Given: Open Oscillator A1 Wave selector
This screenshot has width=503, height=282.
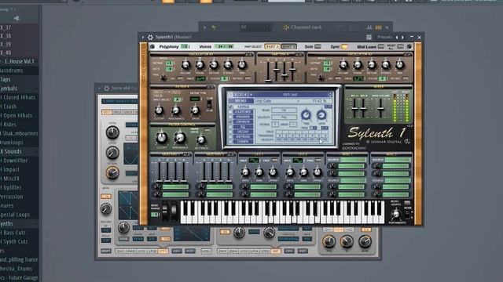Looking at the screenshot, I should pyautogui.click(x=200, y=78).
